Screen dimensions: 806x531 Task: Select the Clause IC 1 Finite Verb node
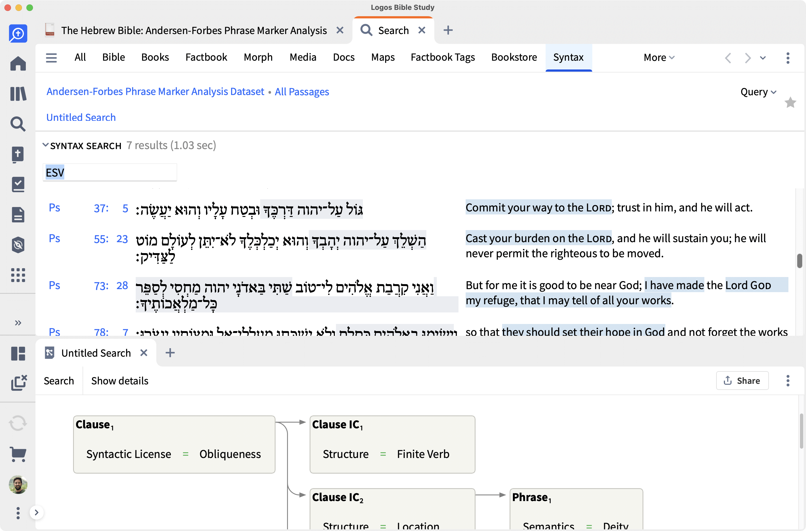click(x=392, y=444)
